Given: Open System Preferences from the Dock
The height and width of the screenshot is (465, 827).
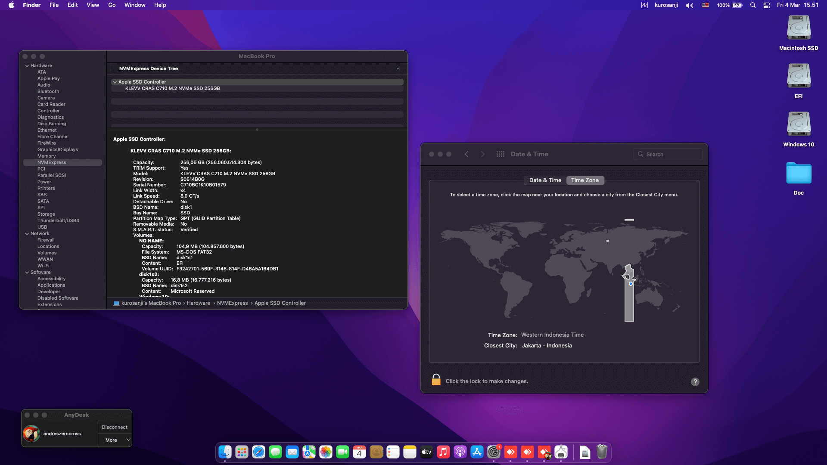Looking at the screenshot, I should click(x=494, y=452).
